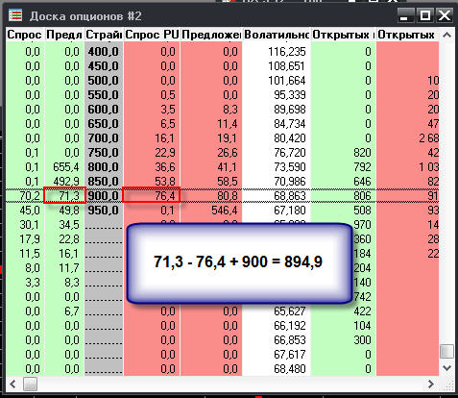The height and width of the screenshot is (398, 458).
Task: Click the options board window icon
Action: [15, 15]
